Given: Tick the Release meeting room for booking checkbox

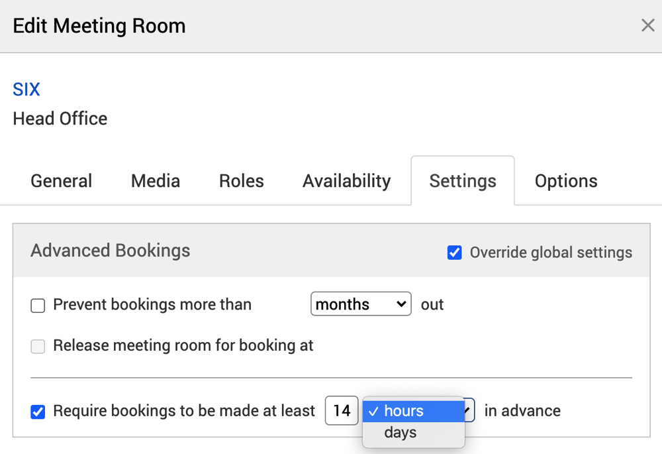Looking at the screenshot, I should [x=38, y=346].
